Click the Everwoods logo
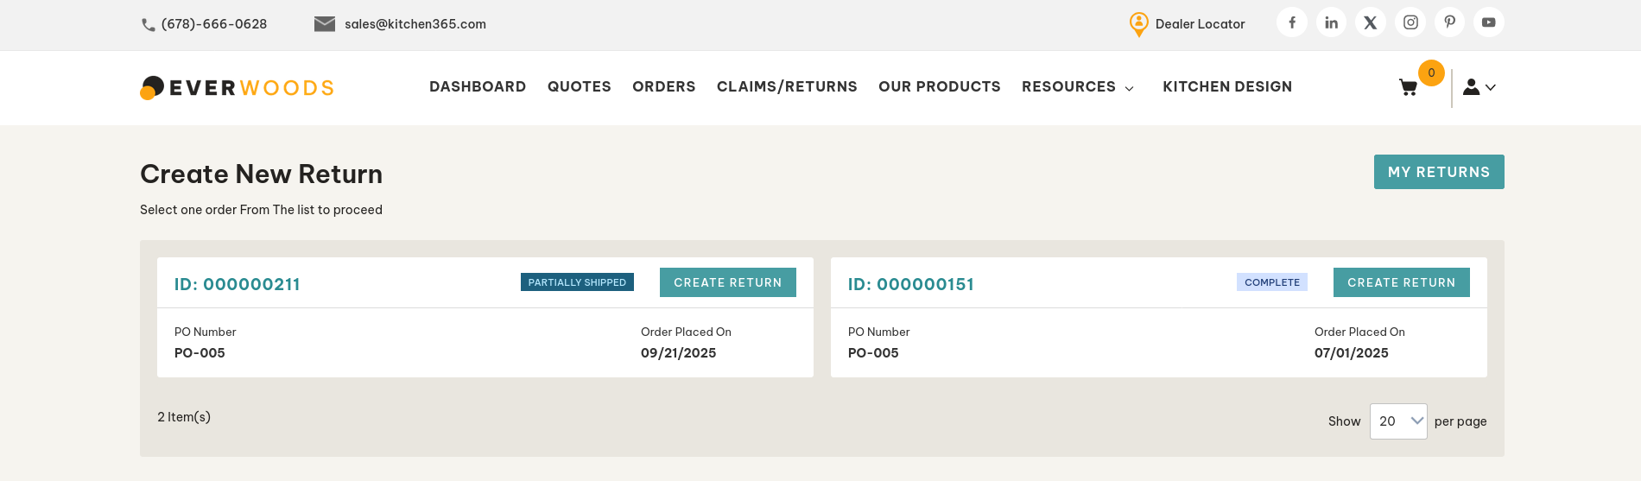1641x481 pixels. coord(238,87)
